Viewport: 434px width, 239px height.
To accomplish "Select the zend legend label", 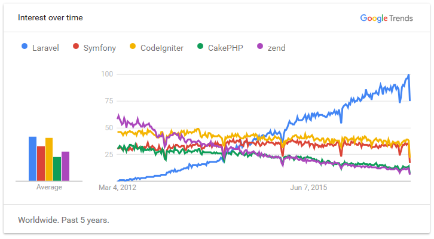I will (277, 48).
